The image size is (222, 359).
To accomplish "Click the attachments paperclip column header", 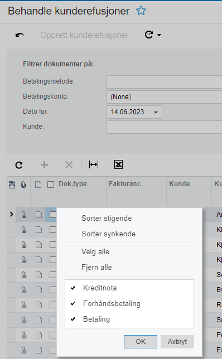I will point(23,185).
